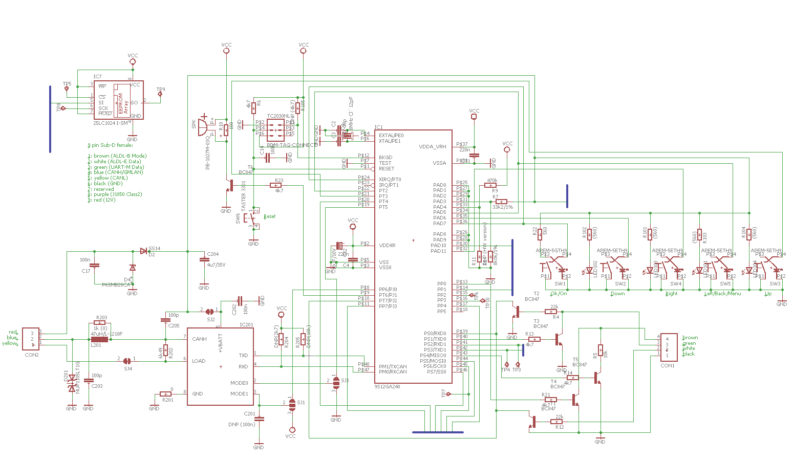Select the 'yellow (CANL)' note line
Screen dimensions: 793x461
pyautogui.click(x=108, y=178)
